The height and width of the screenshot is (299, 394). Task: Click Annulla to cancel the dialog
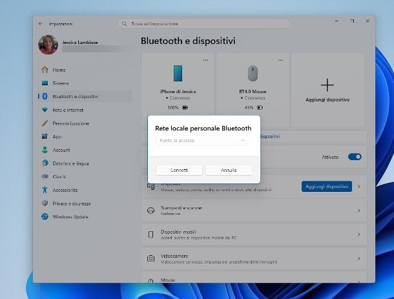[x=229, y=170]
